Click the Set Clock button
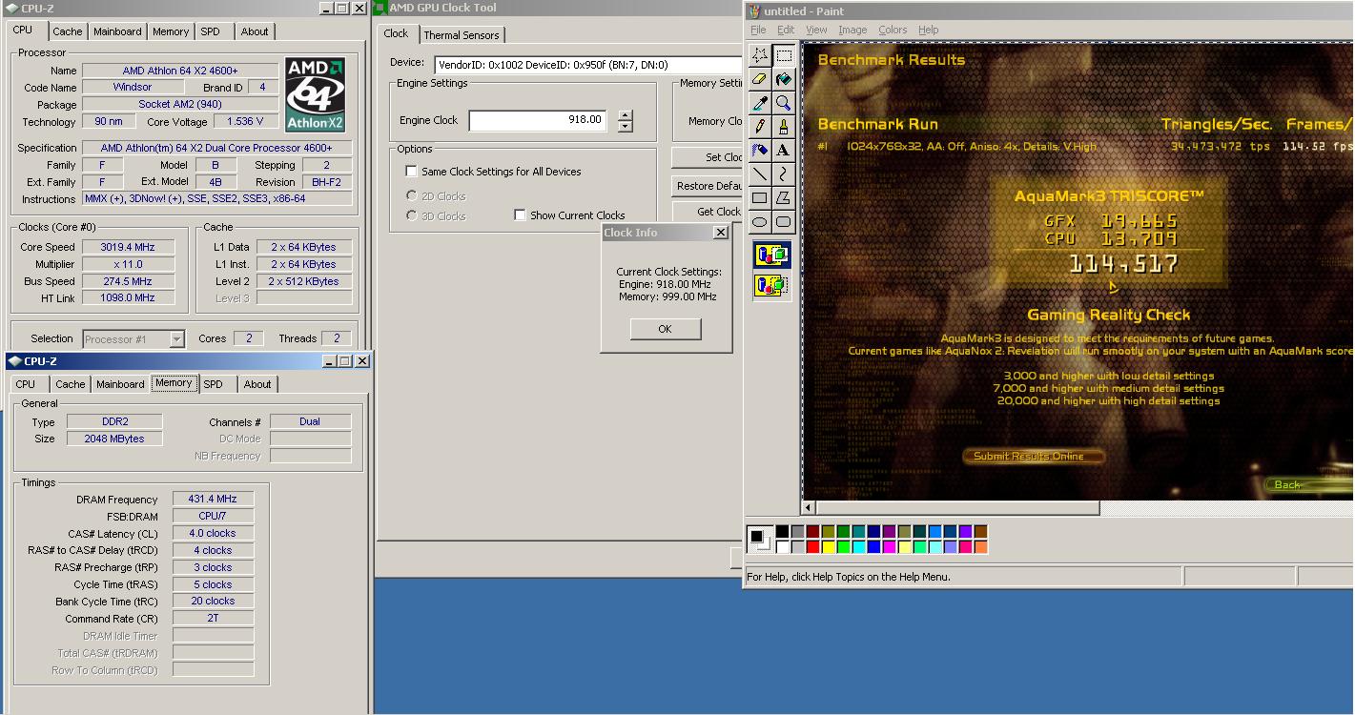 tap(707, 157)
